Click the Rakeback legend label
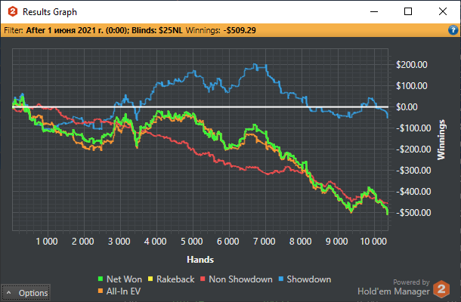Screen dimensions: 461x302 pyautogui.click(x=175, y=279)
